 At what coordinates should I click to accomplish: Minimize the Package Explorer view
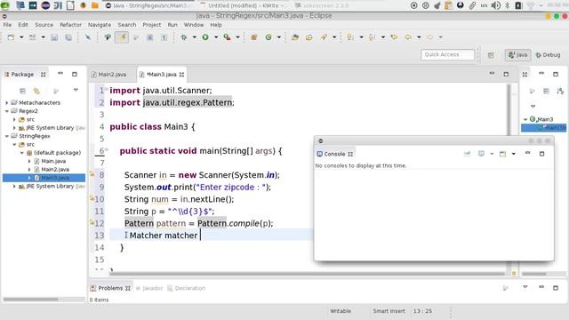pyautogui.click(x=60, y=74)
